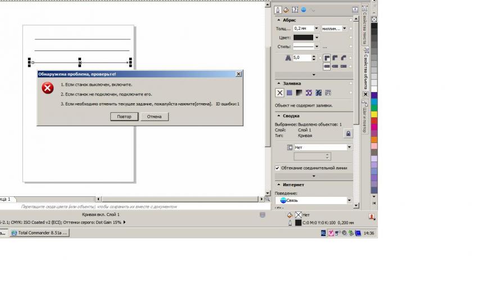Select the mitered corner style button
This screenshot has height=286, width=478.
pos(327,58)
